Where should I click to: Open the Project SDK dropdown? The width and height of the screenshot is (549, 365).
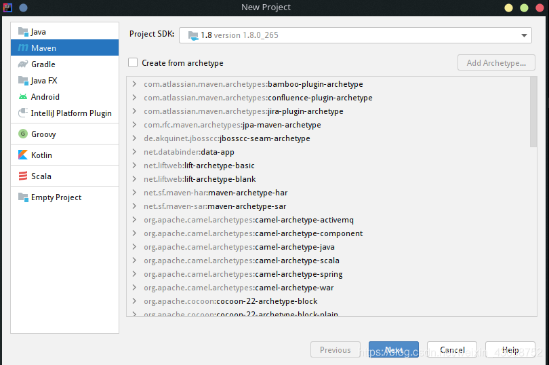(355, 35)
